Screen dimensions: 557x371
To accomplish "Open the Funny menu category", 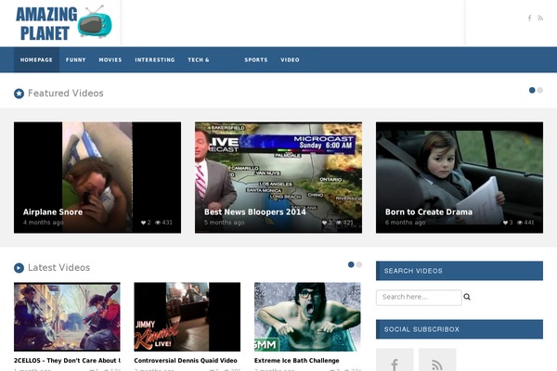I will (76, 59).
